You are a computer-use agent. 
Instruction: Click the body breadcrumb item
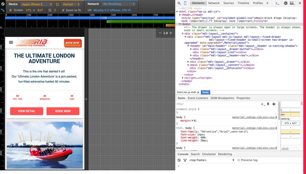(x=206, y=92)
